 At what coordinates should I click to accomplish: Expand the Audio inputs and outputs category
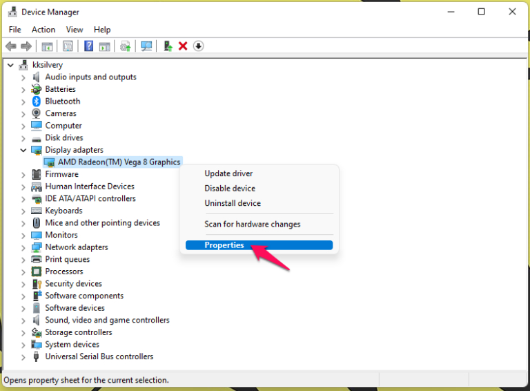[x=23, y=77]
